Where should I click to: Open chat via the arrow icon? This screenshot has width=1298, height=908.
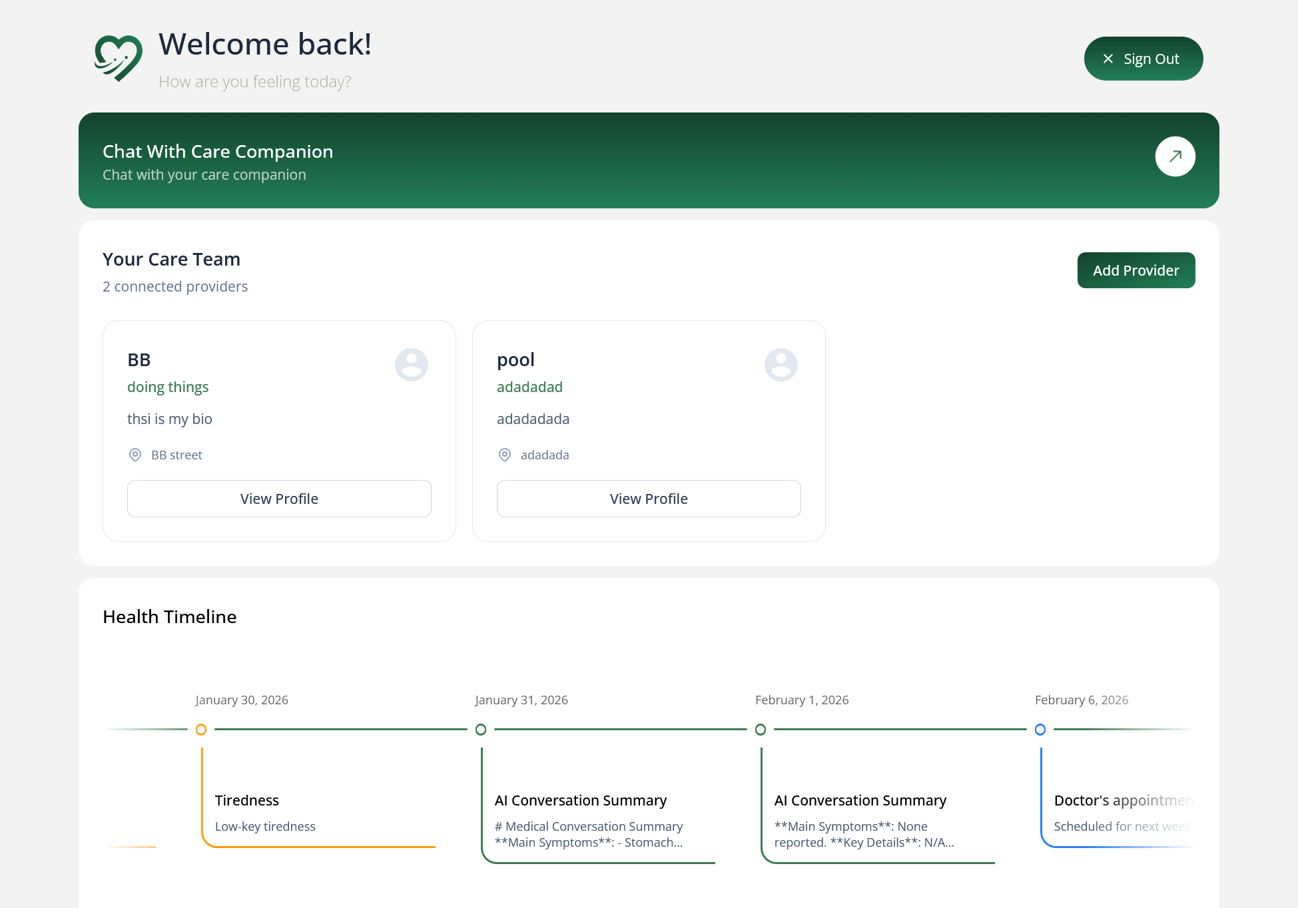[x=1175, y=156]
